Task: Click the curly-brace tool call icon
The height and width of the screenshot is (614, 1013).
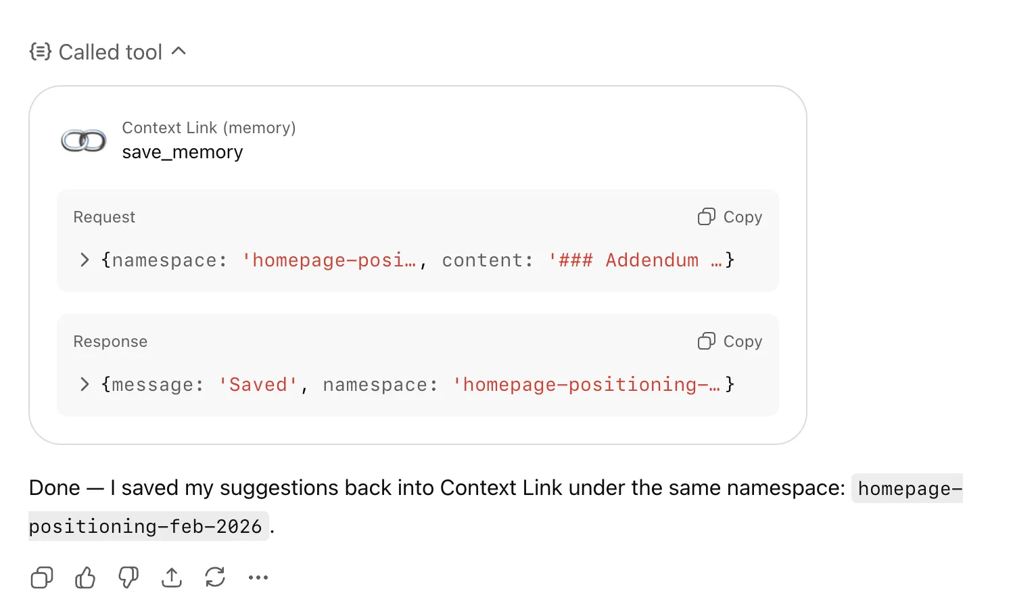Action: click(41, 51)
